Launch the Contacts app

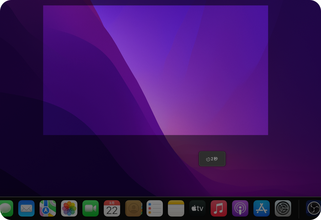(x=133, y=208)
